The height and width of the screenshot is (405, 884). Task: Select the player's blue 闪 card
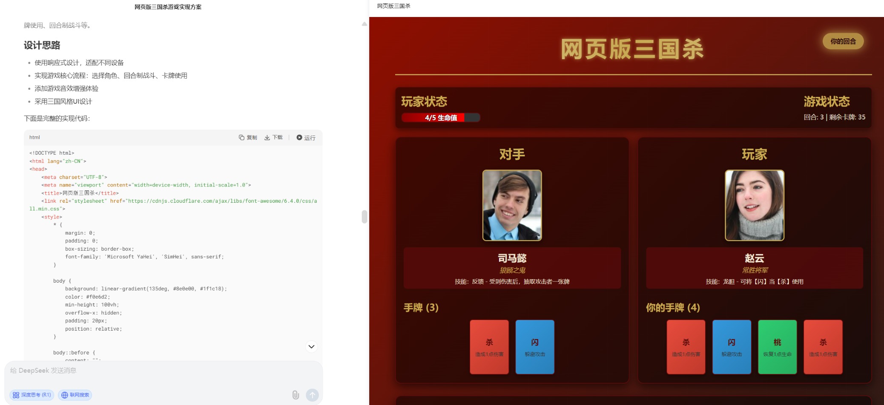732,347
